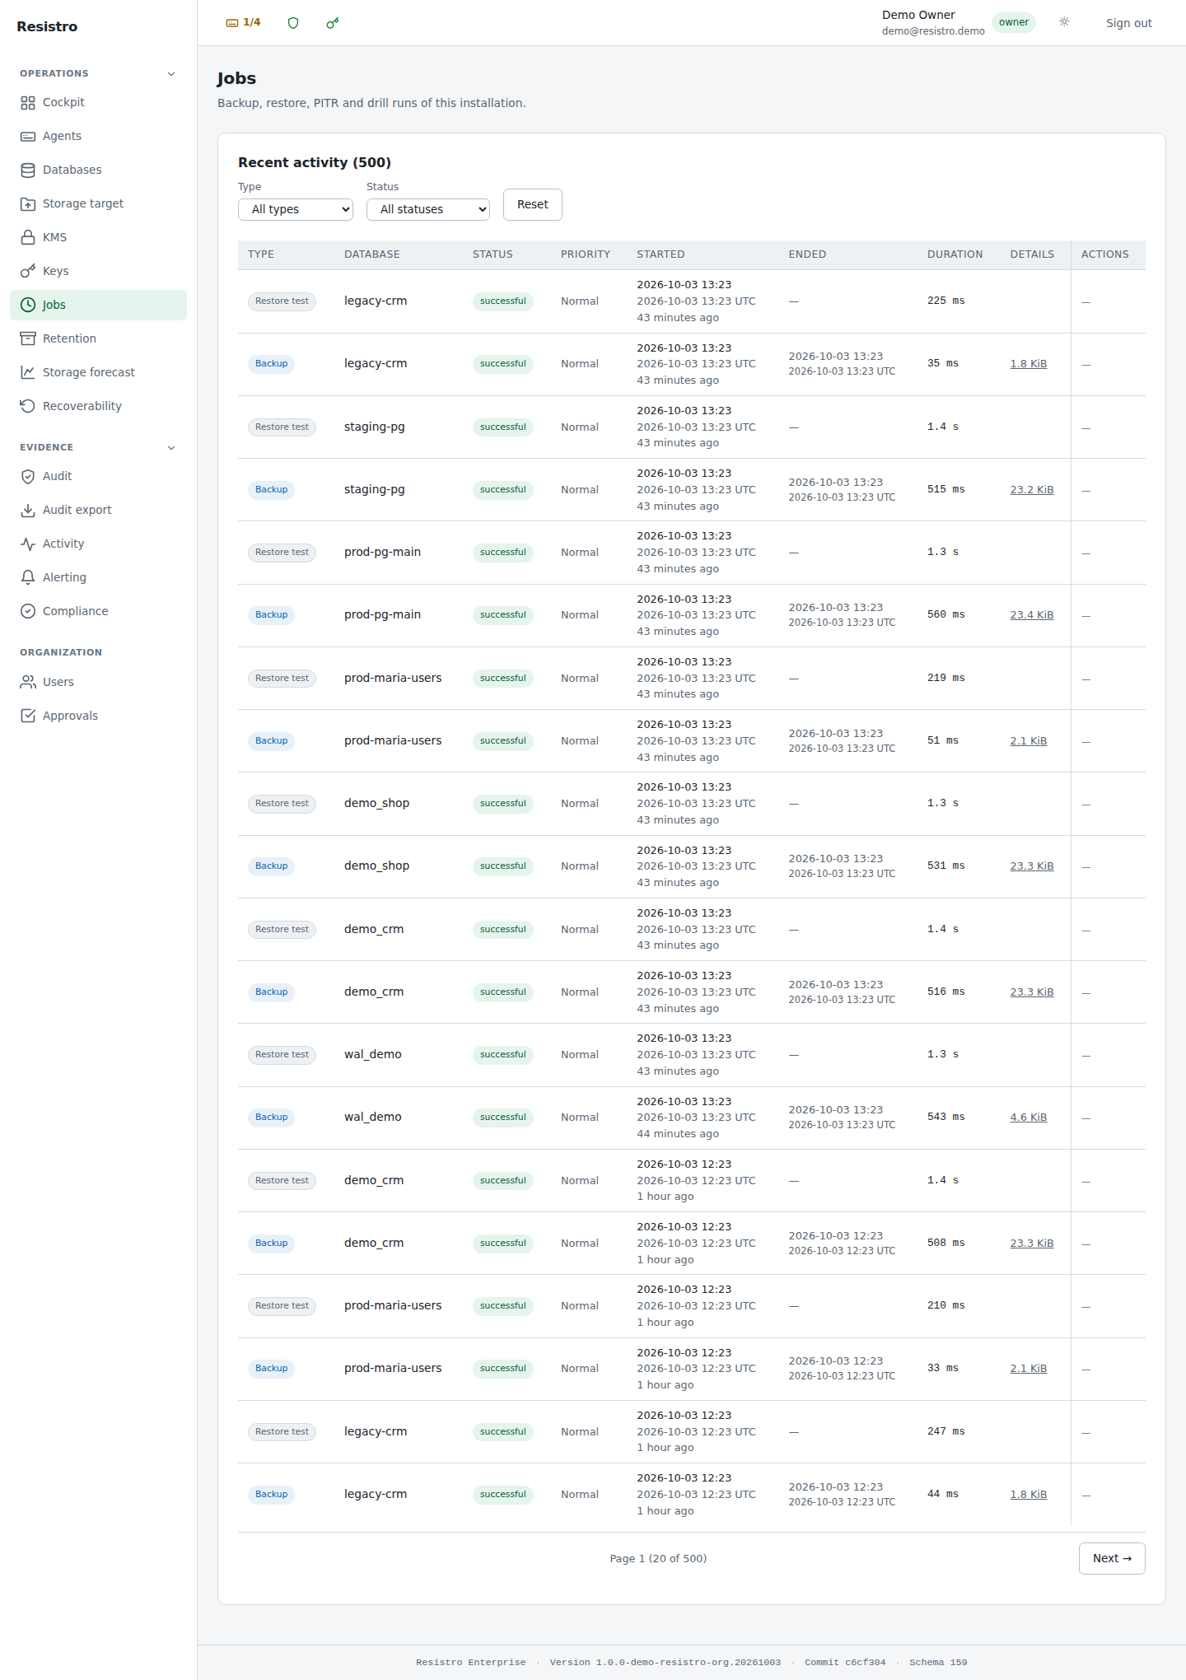
Task: Toggle the light/dark theme sun icon
Action: tap(1064, 22)
